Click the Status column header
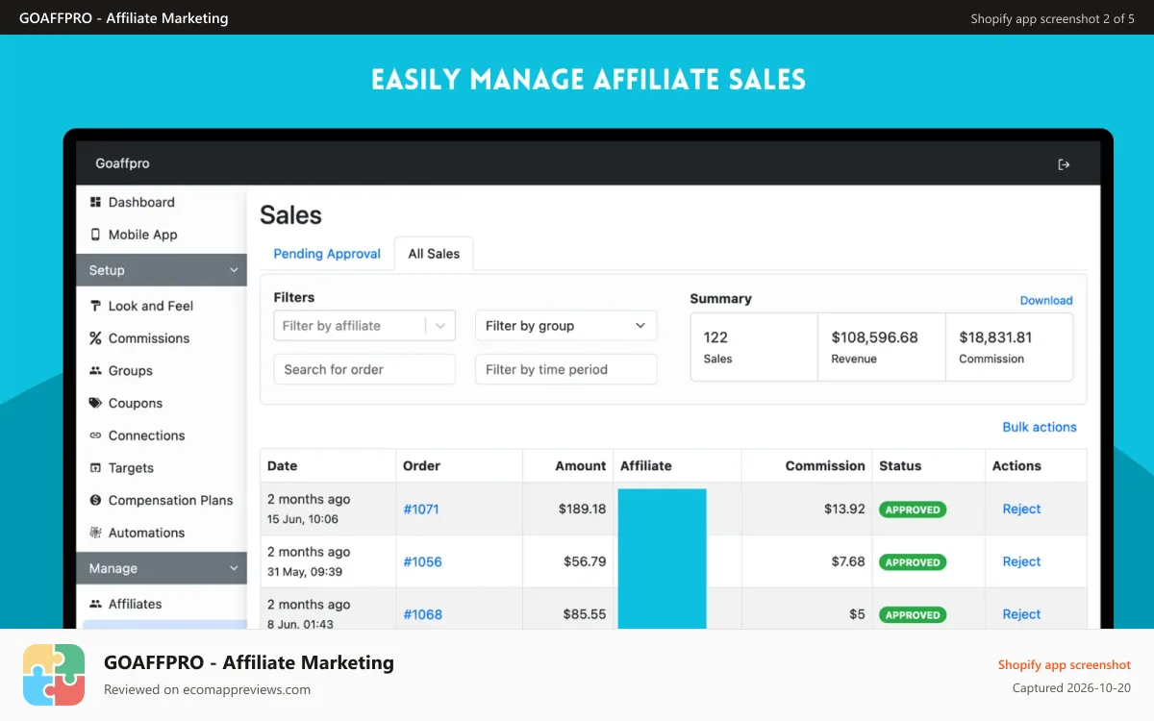Viewport: 1154px width, 721px height. [x=900, y=465]
